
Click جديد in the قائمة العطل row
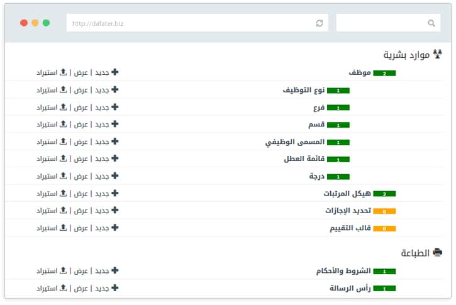click(x=101, y=159)
